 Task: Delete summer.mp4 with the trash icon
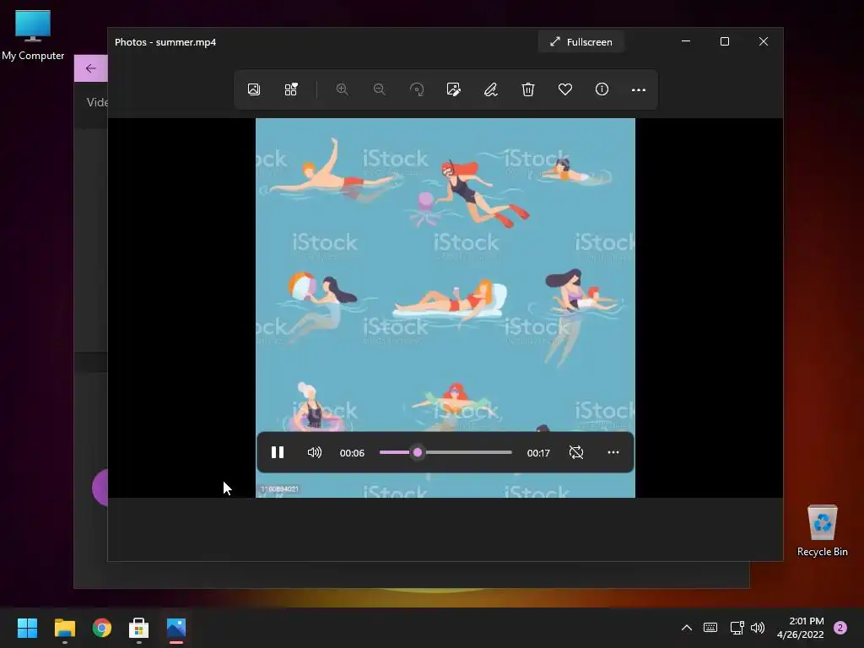pos(528,89)
